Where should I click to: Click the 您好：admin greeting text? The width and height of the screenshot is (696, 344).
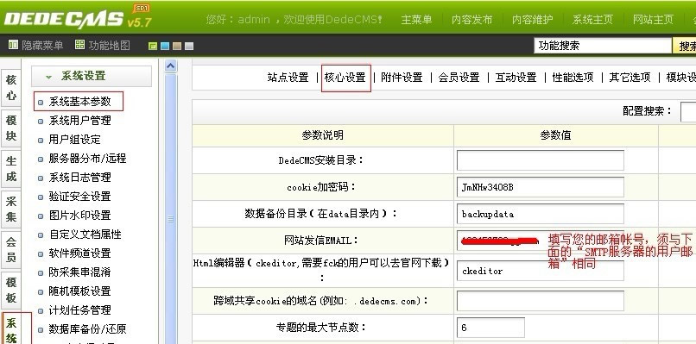tap(237, 20)
